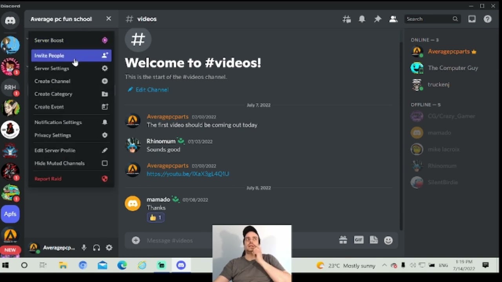Close the server dropdown menu with X
The height and width of the screenshot is (282, 502).
pyautogui.click(x=109, y=19)
